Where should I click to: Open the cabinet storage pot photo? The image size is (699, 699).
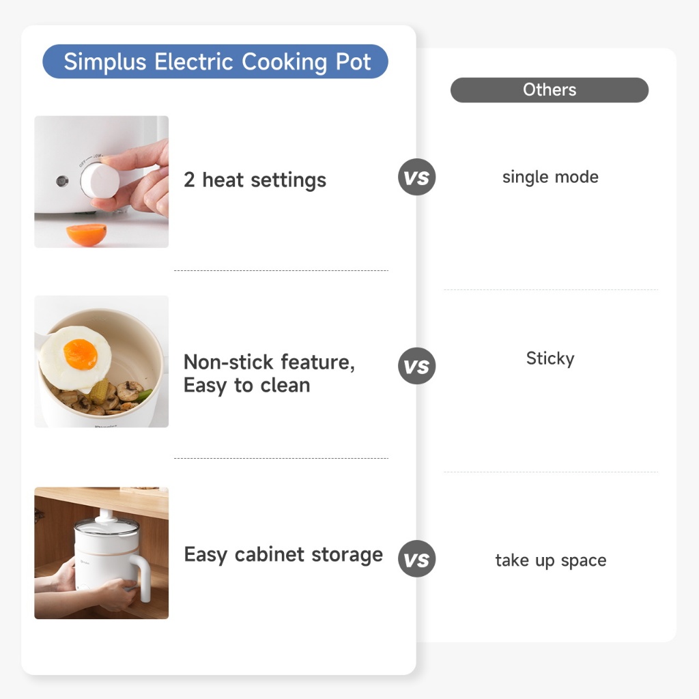[101, 553]
